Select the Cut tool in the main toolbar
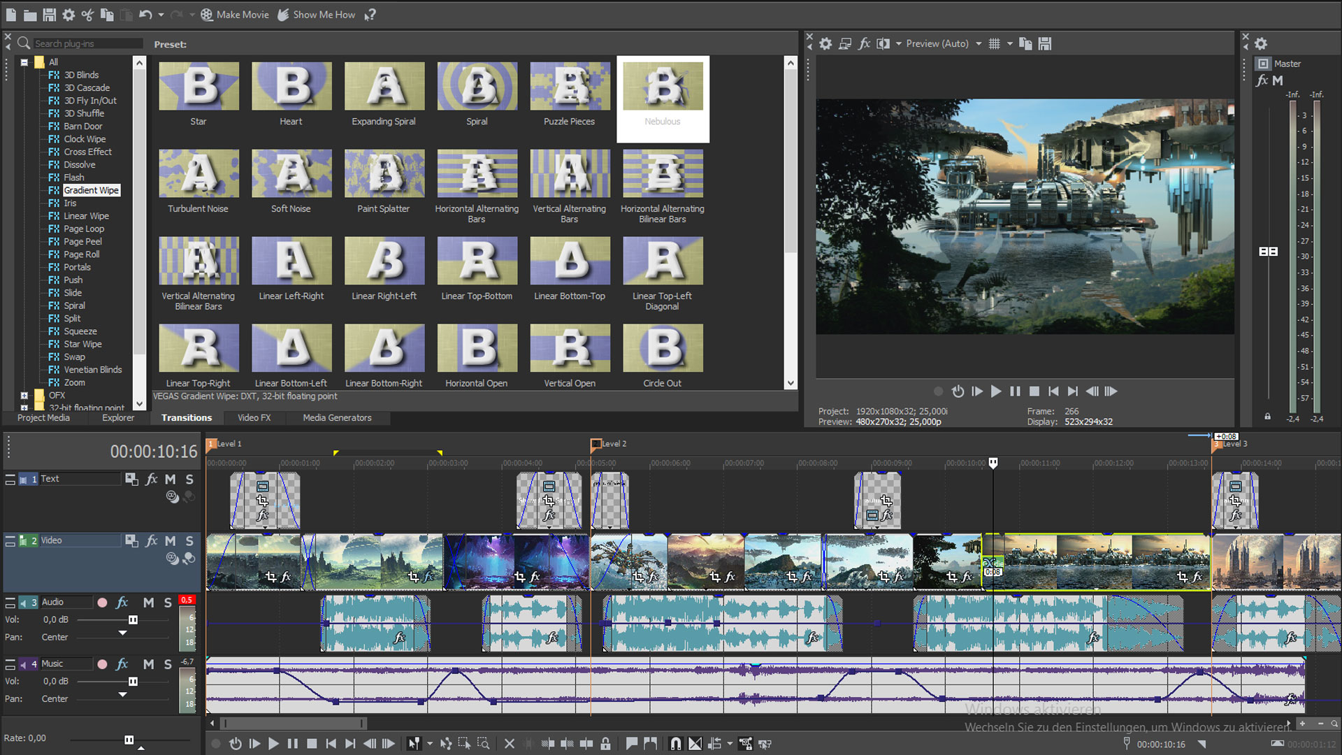The width and height of the screenshot is (1342, 755). click(88, 14)
